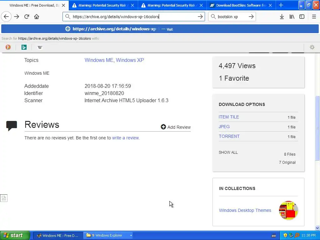320x240 pixels.
Task: Download the TORRENT file
Action: 229,136
